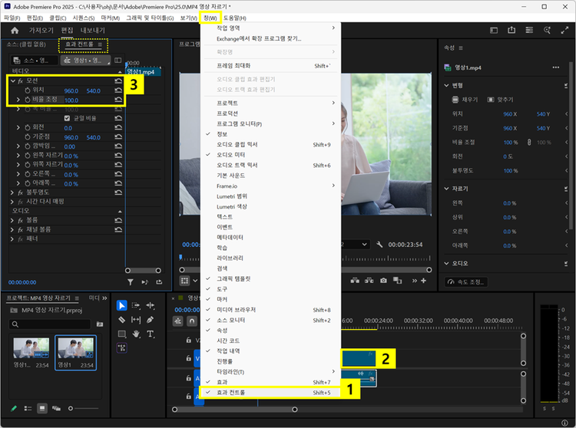Expand the 불투명도 effect group

12,193
